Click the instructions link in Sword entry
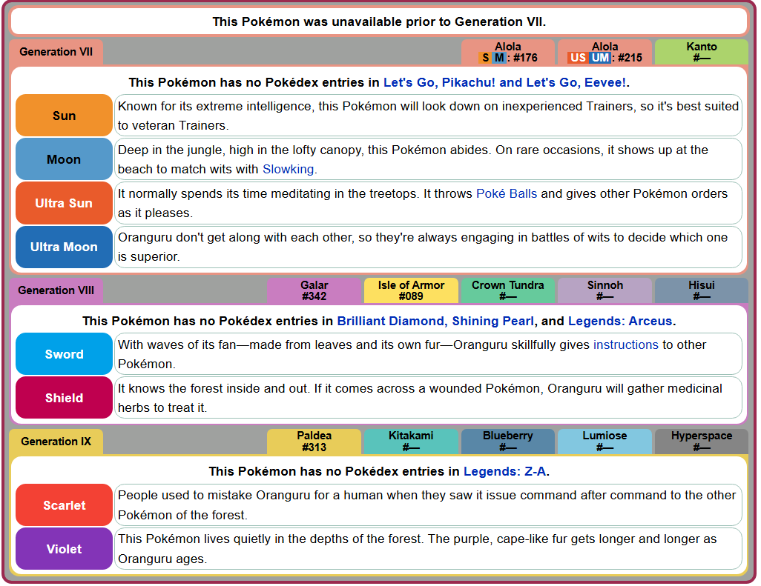The image size is (761, 586). (625, 345)
